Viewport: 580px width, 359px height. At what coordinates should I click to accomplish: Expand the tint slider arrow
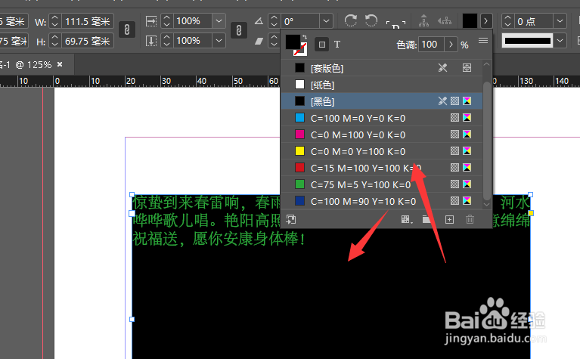coord(451,45)
